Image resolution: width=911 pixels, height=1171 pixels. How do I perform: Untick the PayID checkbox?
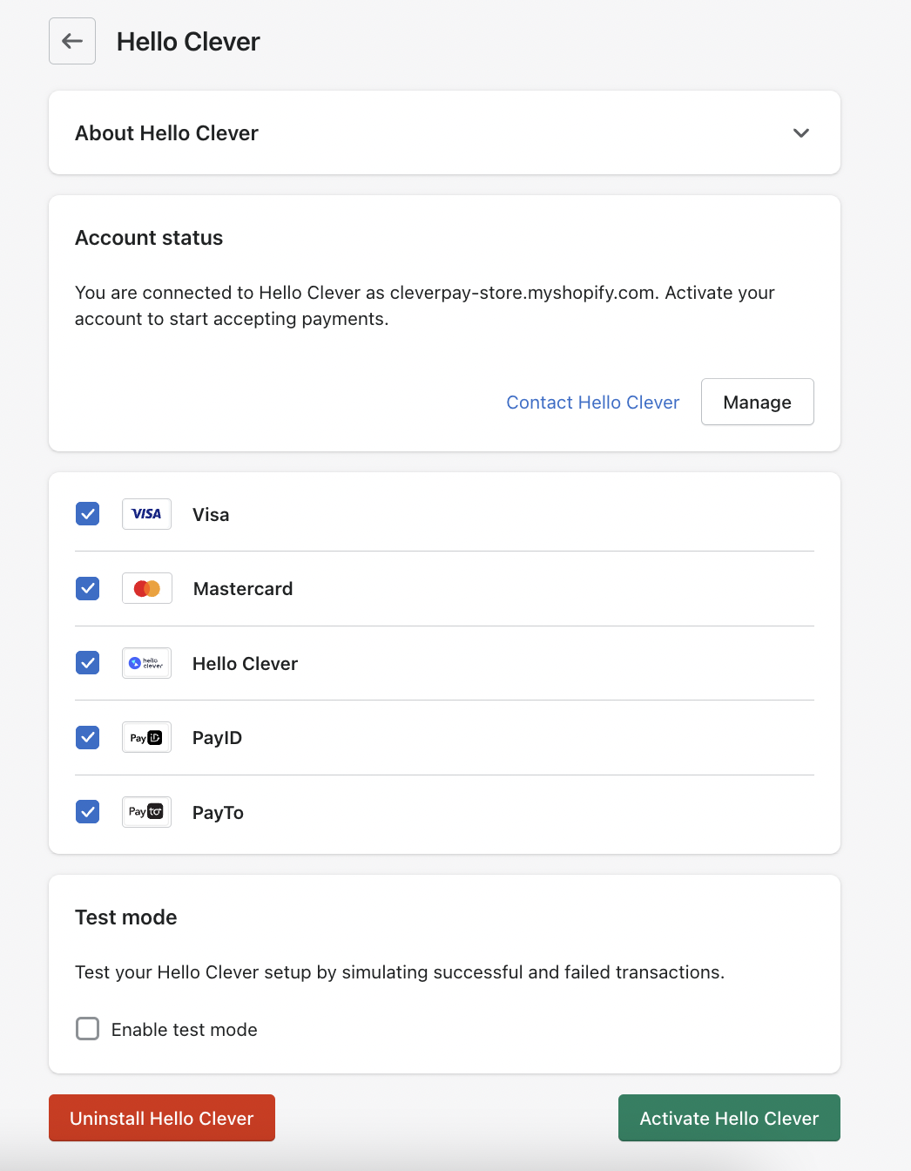coord(88,738)
